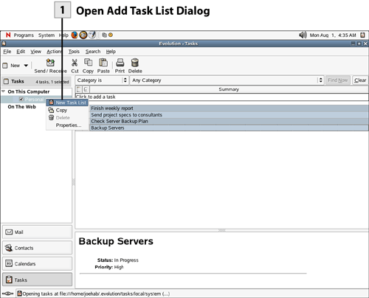This screenshot has height=298, width=369.
Task: Click the completed checkbox column header
Action: point(86,89)
